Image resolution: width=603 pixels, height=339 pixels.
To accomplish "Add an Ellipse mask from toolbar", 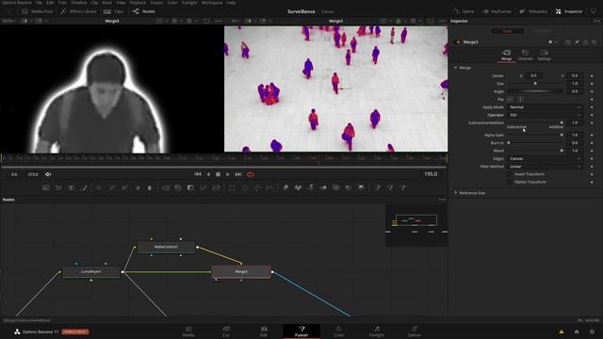I will (245, 187).
